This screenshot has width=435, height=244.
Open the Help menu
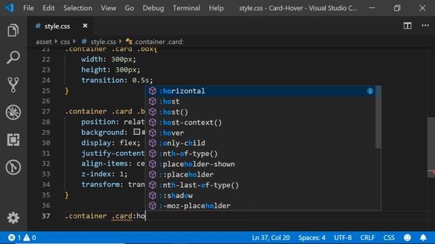tap(216, 8)
